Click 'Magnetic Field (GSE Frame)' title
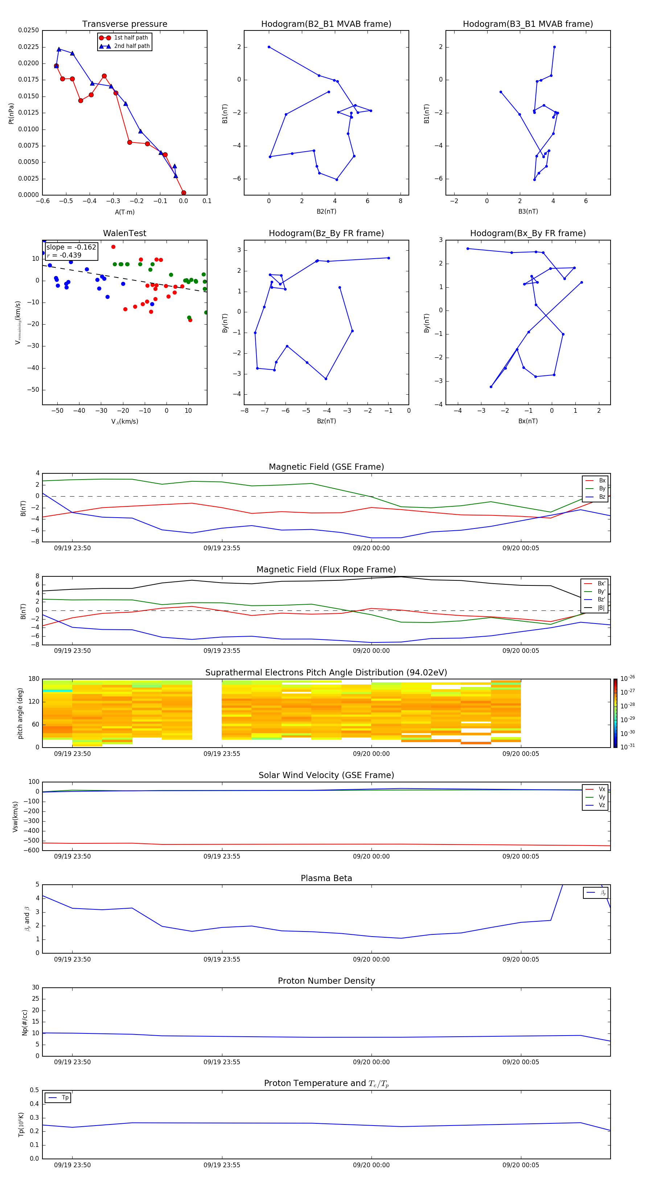 [326, 467]
